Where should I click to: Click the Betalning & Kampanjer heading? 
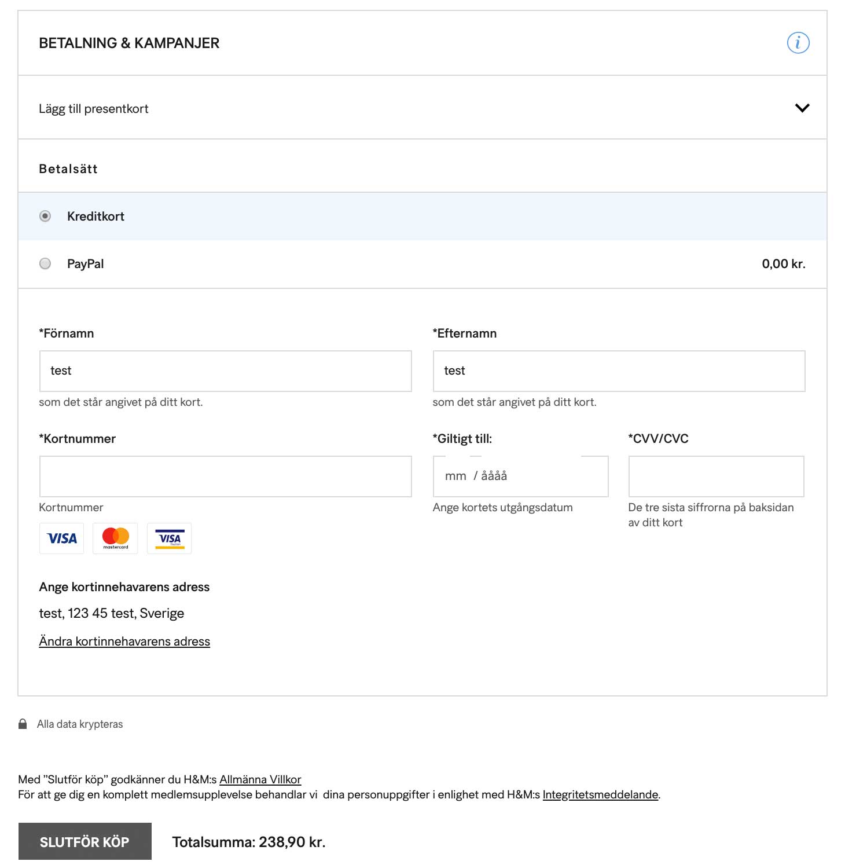(129, 43)
